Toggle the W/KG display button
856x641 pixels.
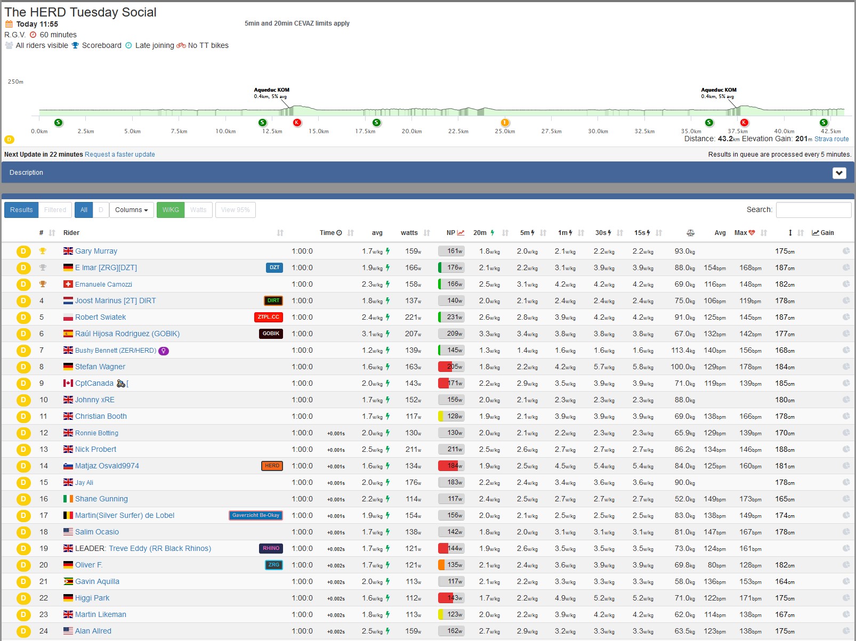click(x=171, y=210)
